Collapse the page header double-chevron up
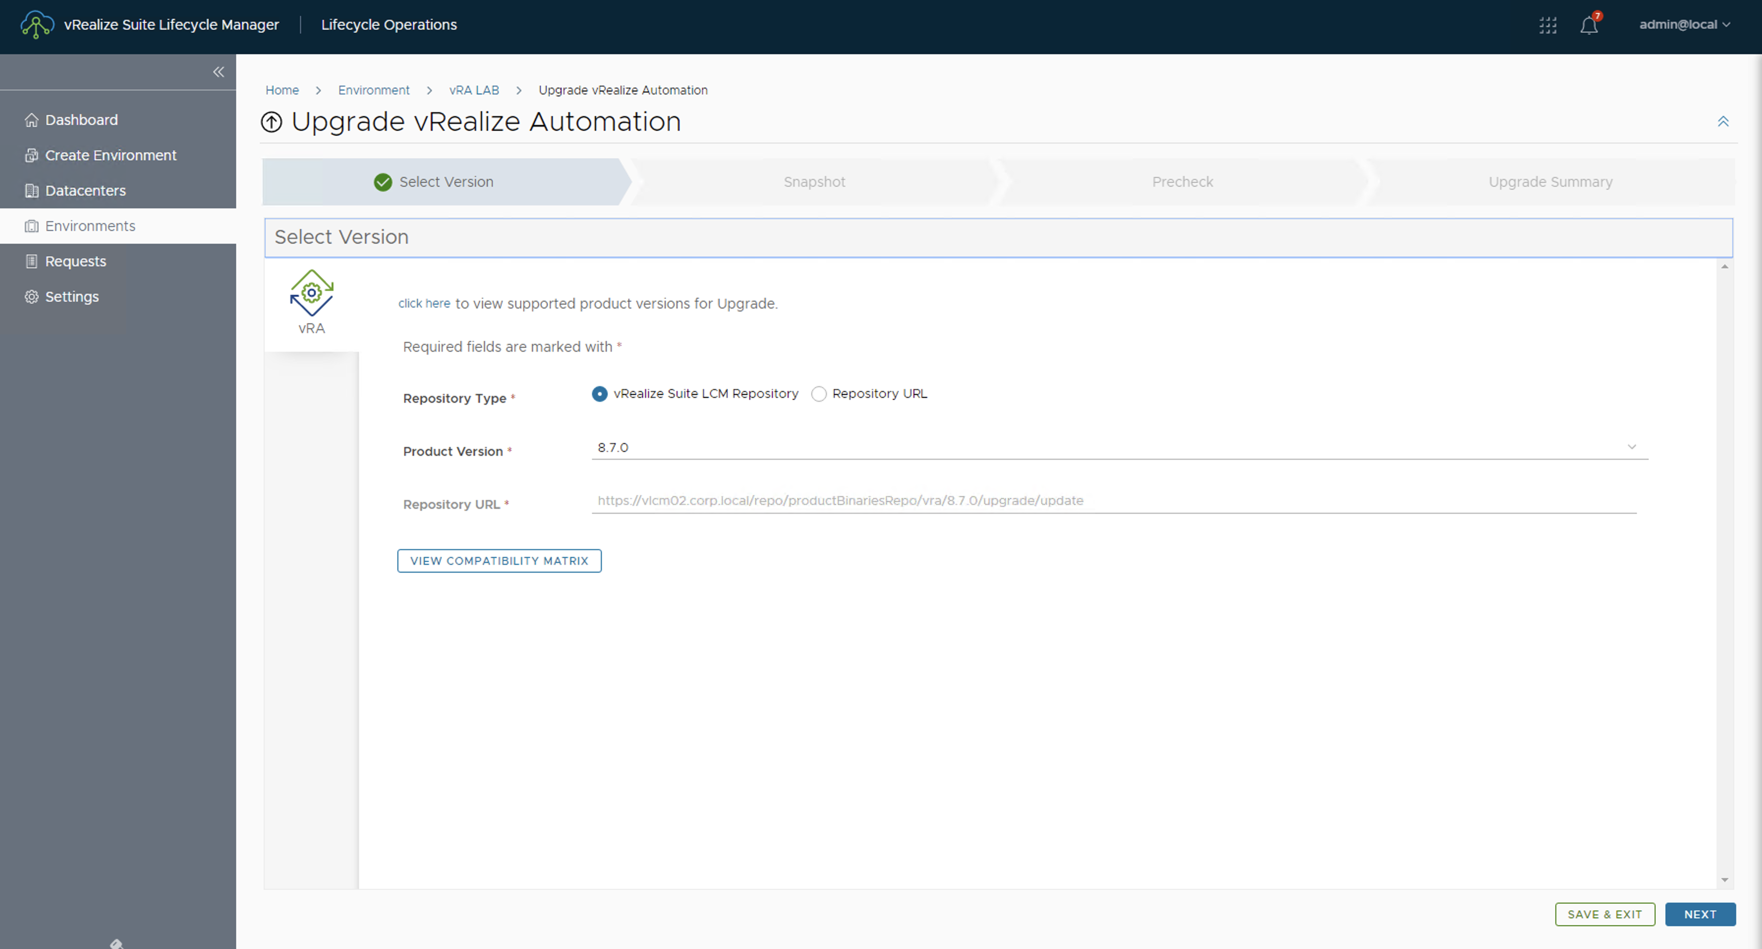The image size is (1762, 949). pos(1722,122)
